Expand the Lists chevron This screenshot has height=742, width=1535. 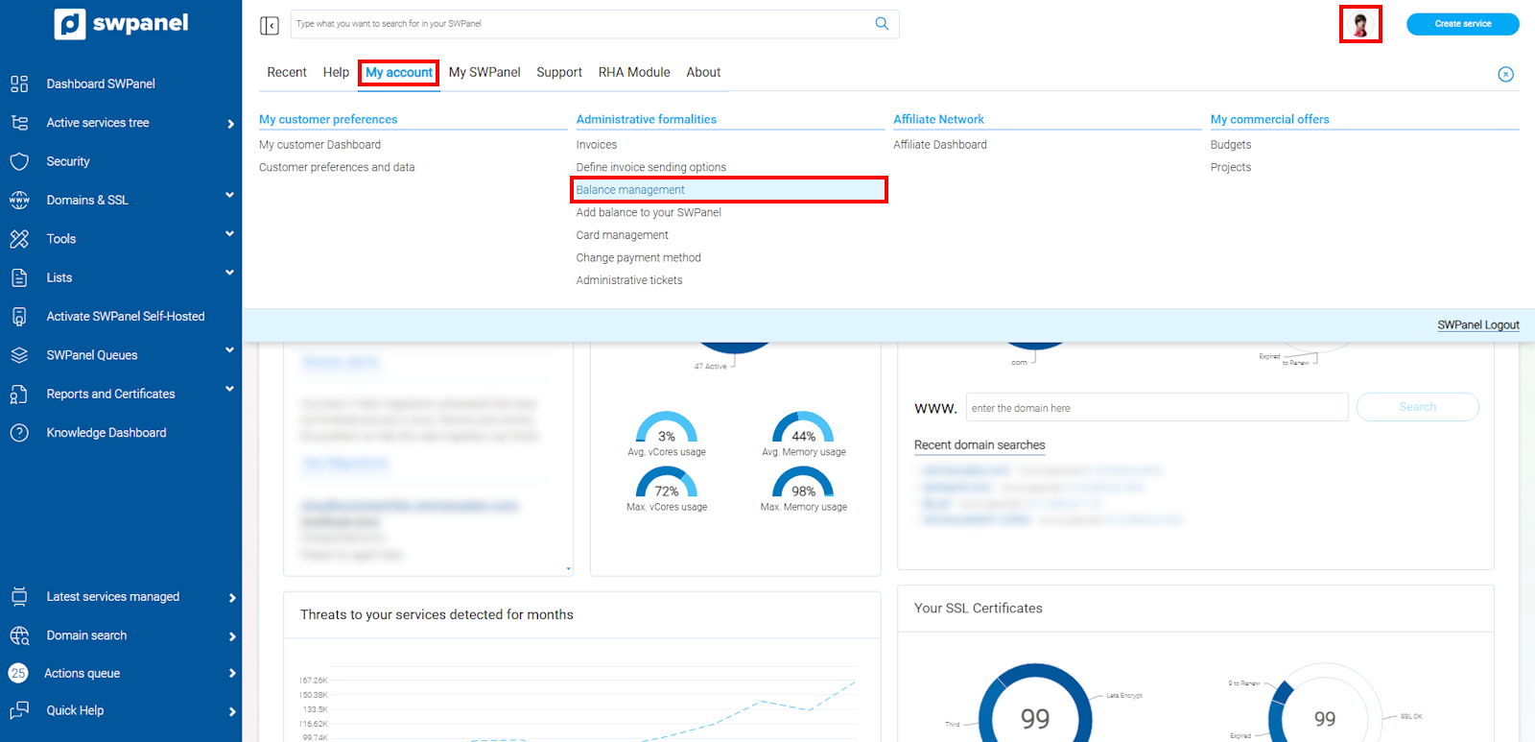click(230, 273)
